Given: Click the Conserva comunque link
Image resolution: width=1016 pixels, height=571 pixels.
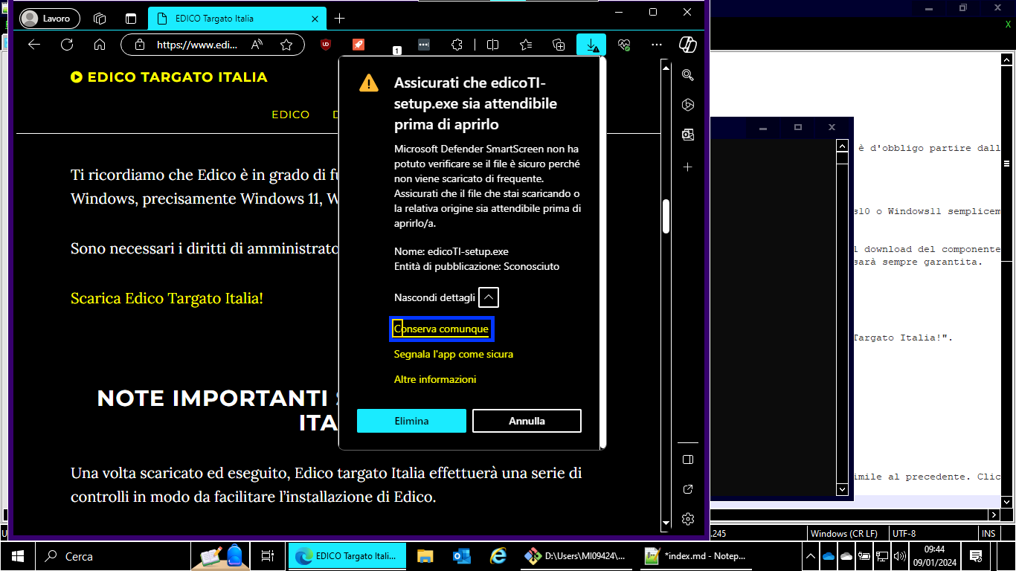Looking at the screenshot, I should pos(441,329).
